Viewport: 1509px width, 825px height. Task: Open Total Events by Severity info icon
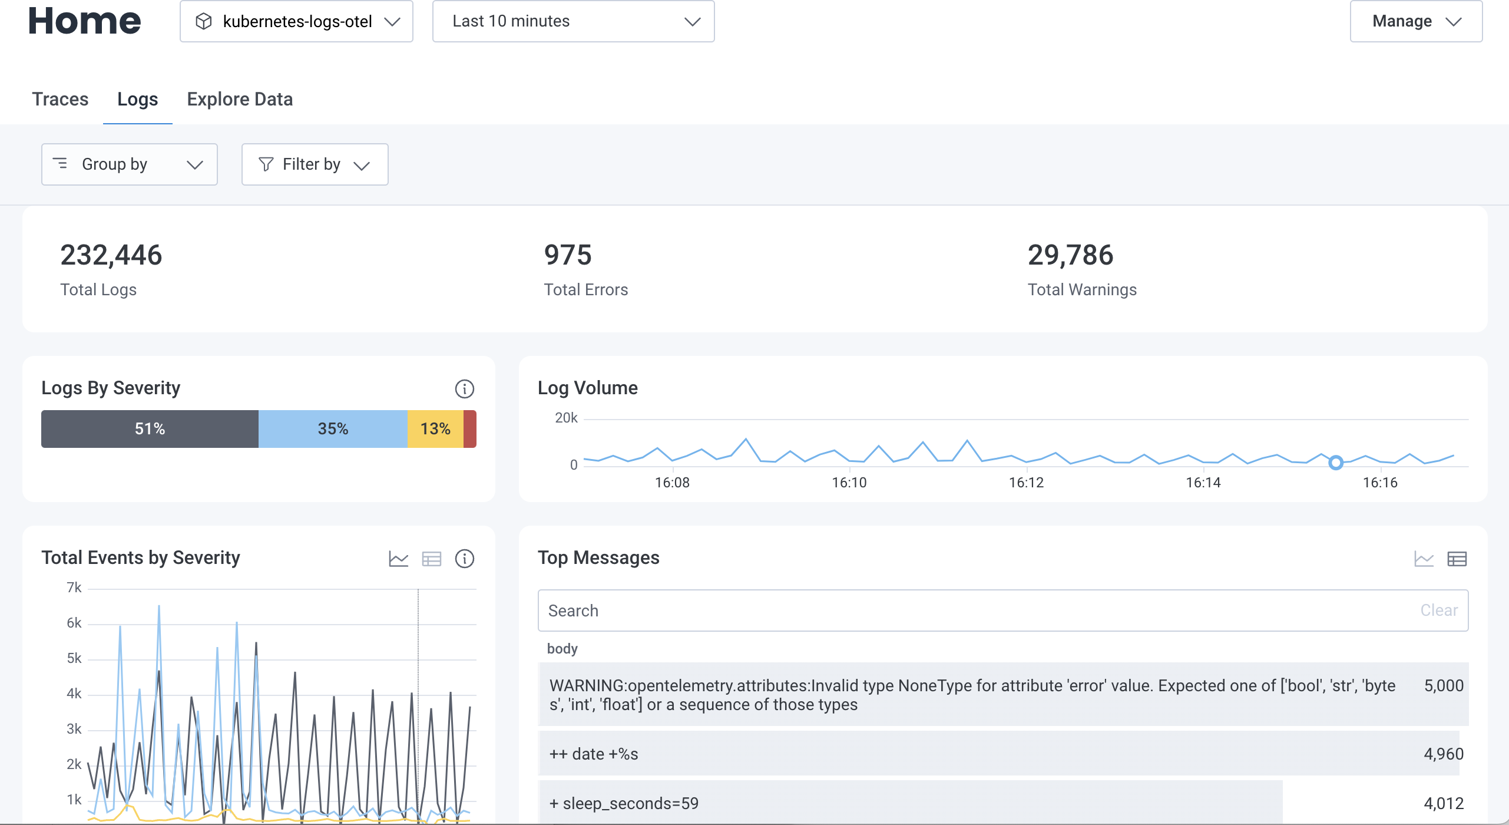click(x=464, y=559)
